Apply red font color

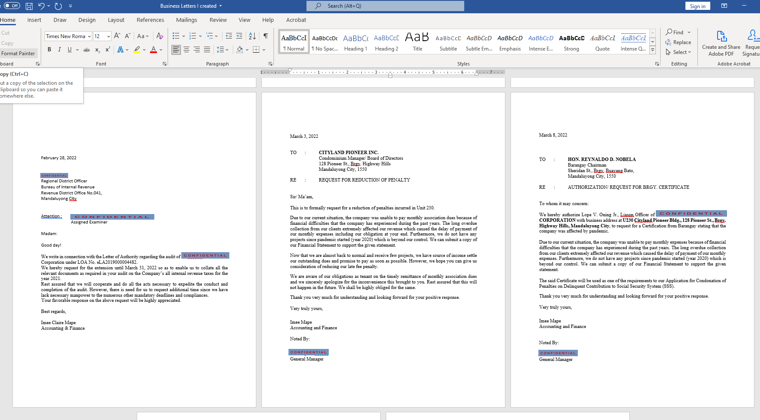(x=153, y=50)
